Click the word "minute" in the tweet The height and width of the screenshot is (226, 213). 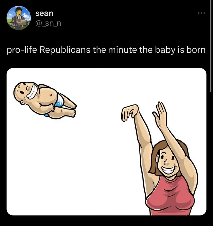(121, 51)
